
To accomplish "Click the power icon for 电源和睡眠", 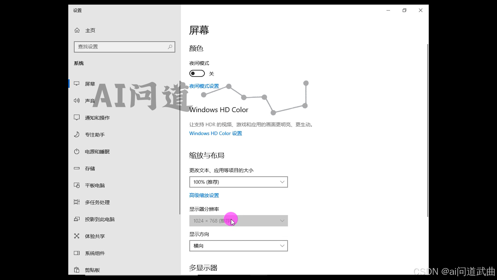I will (77, 151).
